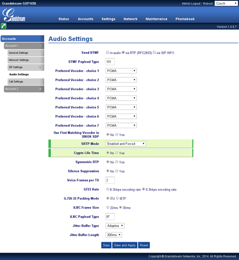Screen dimensions: 239x260
Task: Click the Accounts sidebar header
Action: [x=22, y=39]
